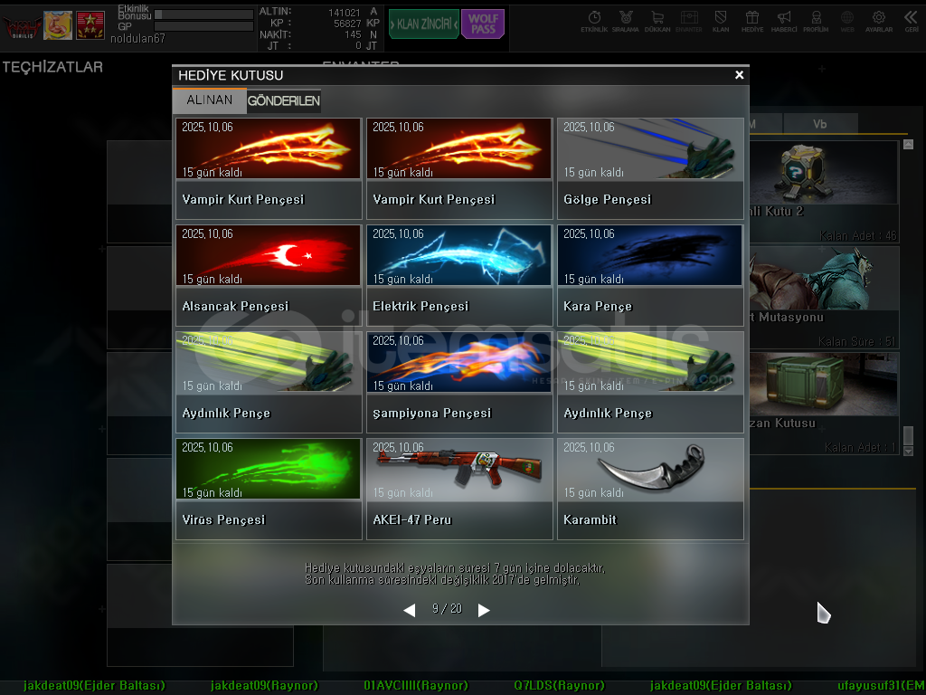This screenshot has height=695, width=926.
Task: Click ticker entry Q7LDS(Raynor)
Action: (x=559, y=686)
